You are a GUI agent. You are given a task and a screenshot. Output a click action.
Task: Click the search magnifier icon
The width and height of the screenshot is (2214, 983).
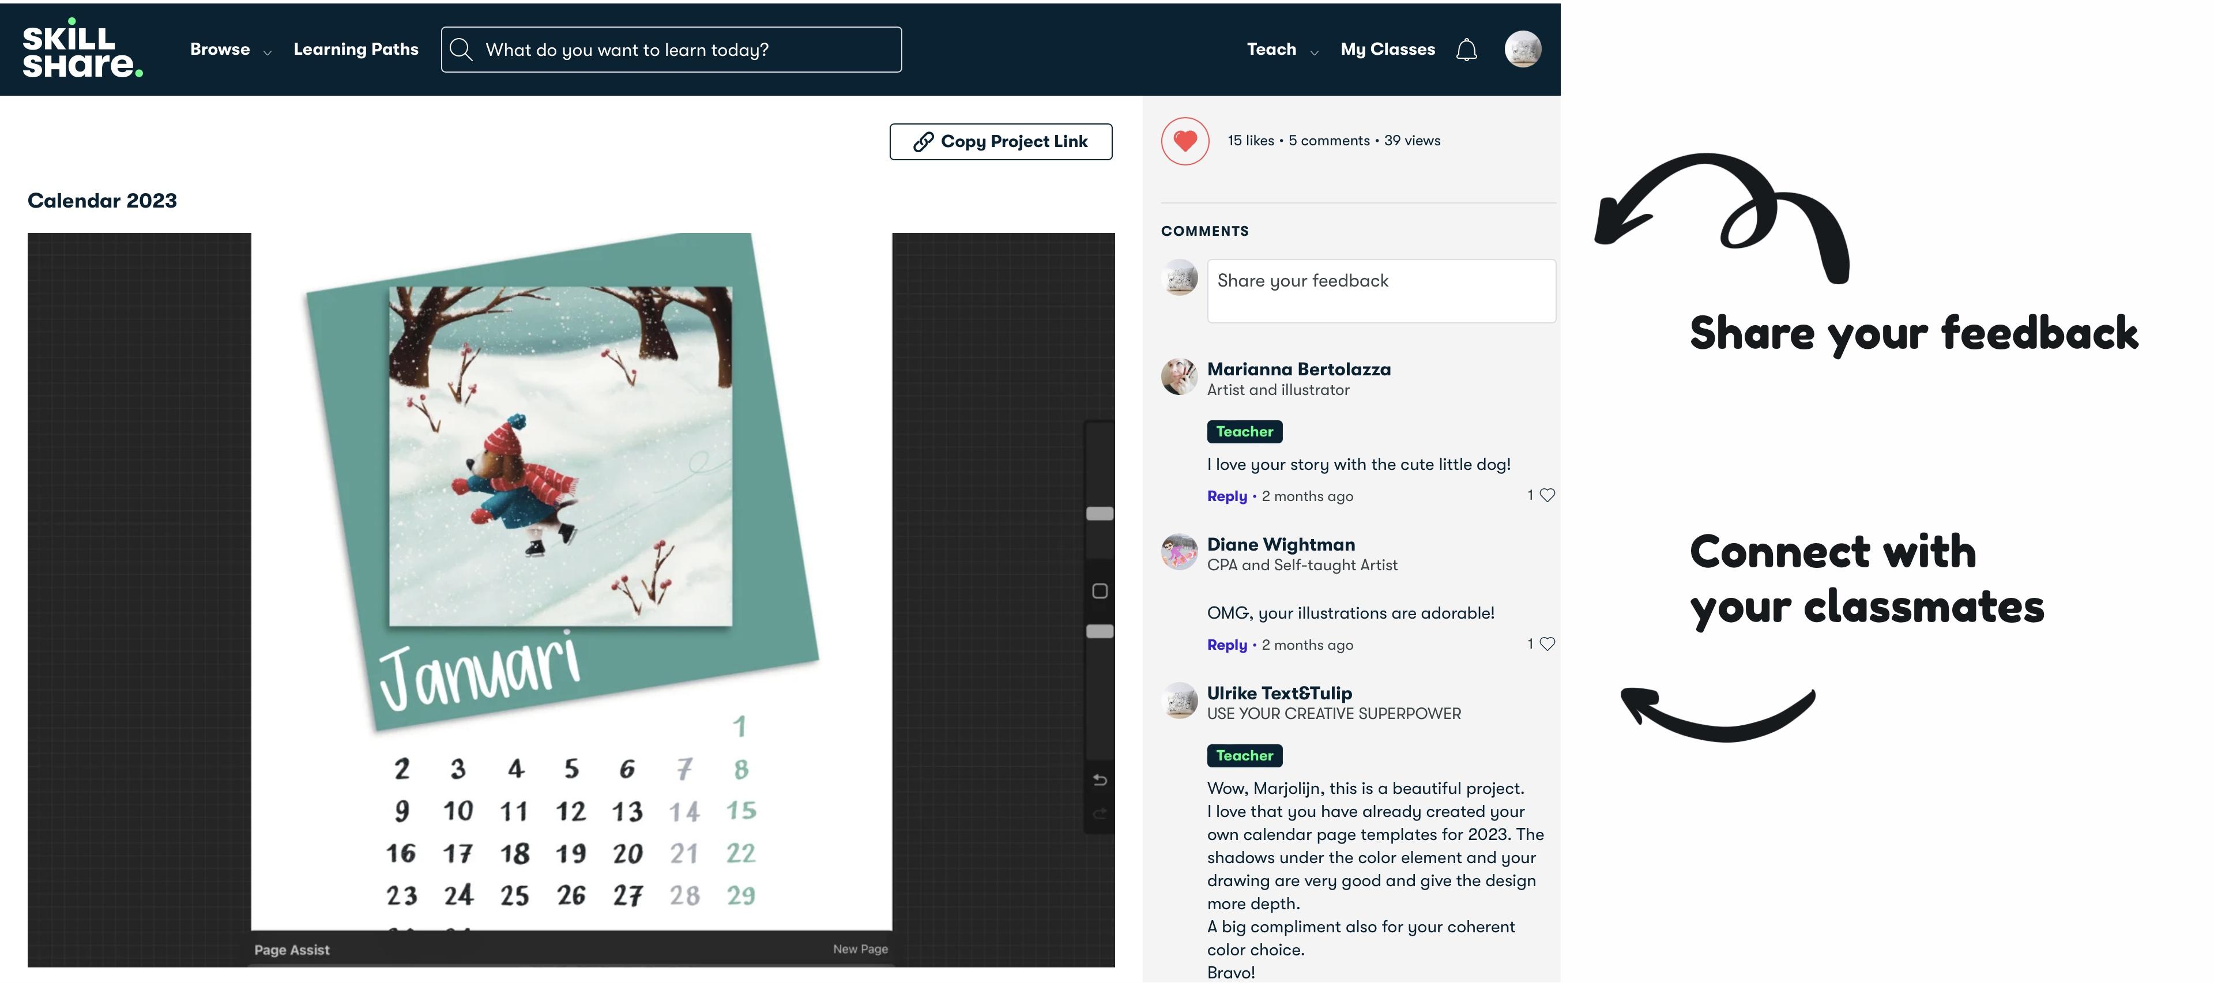point(461,49)
